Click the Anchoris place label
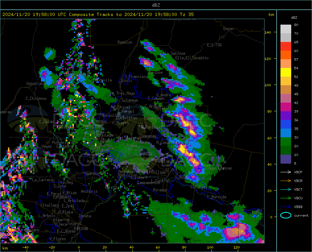 point(89,191)
